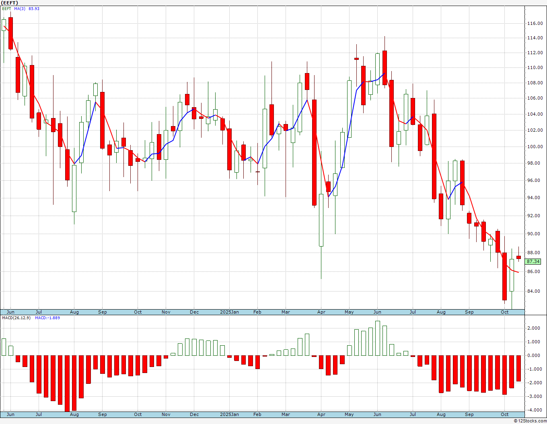Click the 2.000 MACD axis label
This screenshot has width=547, height=424.
pyautogui.click(x=533, y=328)
